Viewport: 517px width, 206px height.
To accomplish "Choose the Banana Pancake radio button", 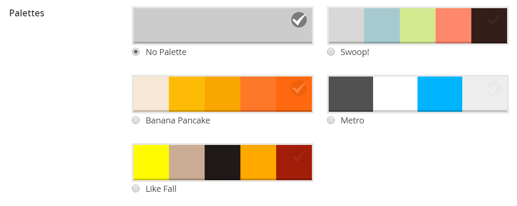I will click(136, 120).
